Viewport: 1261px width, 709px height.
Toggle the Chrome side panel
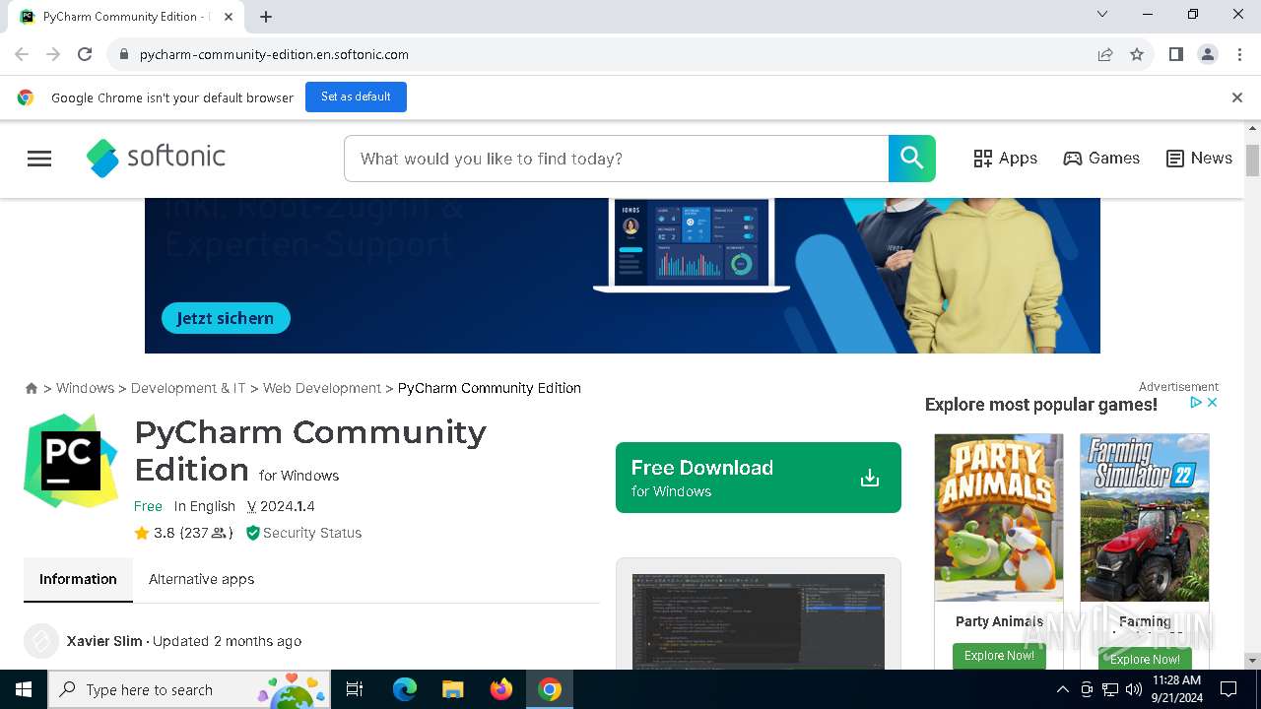click(x=1175, y=54)
